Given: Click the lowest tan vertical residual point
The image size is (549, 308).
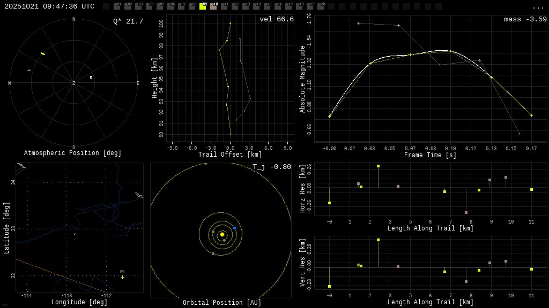Looking at the screenshot, I should click(466, 281).
